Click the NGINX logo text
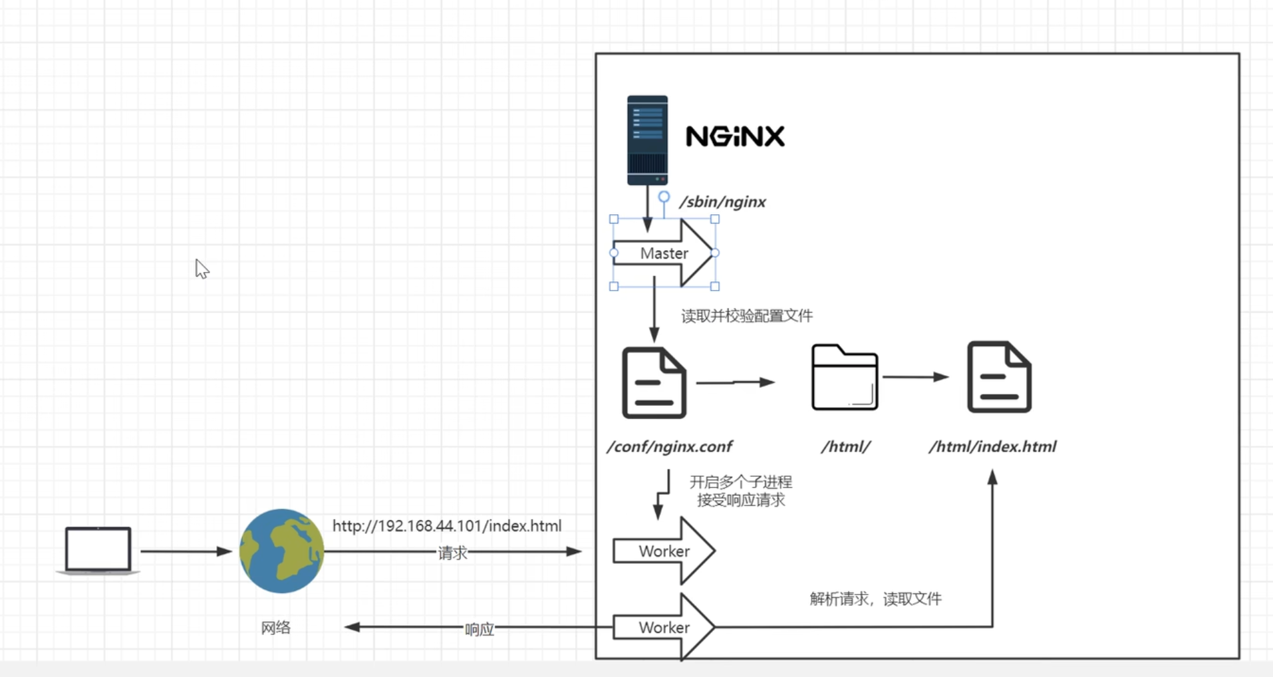 734,137
